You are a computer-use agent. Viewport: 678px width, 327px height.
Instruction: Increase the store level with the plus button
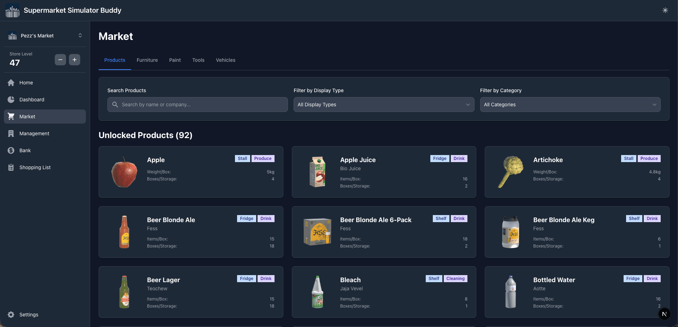74,60
